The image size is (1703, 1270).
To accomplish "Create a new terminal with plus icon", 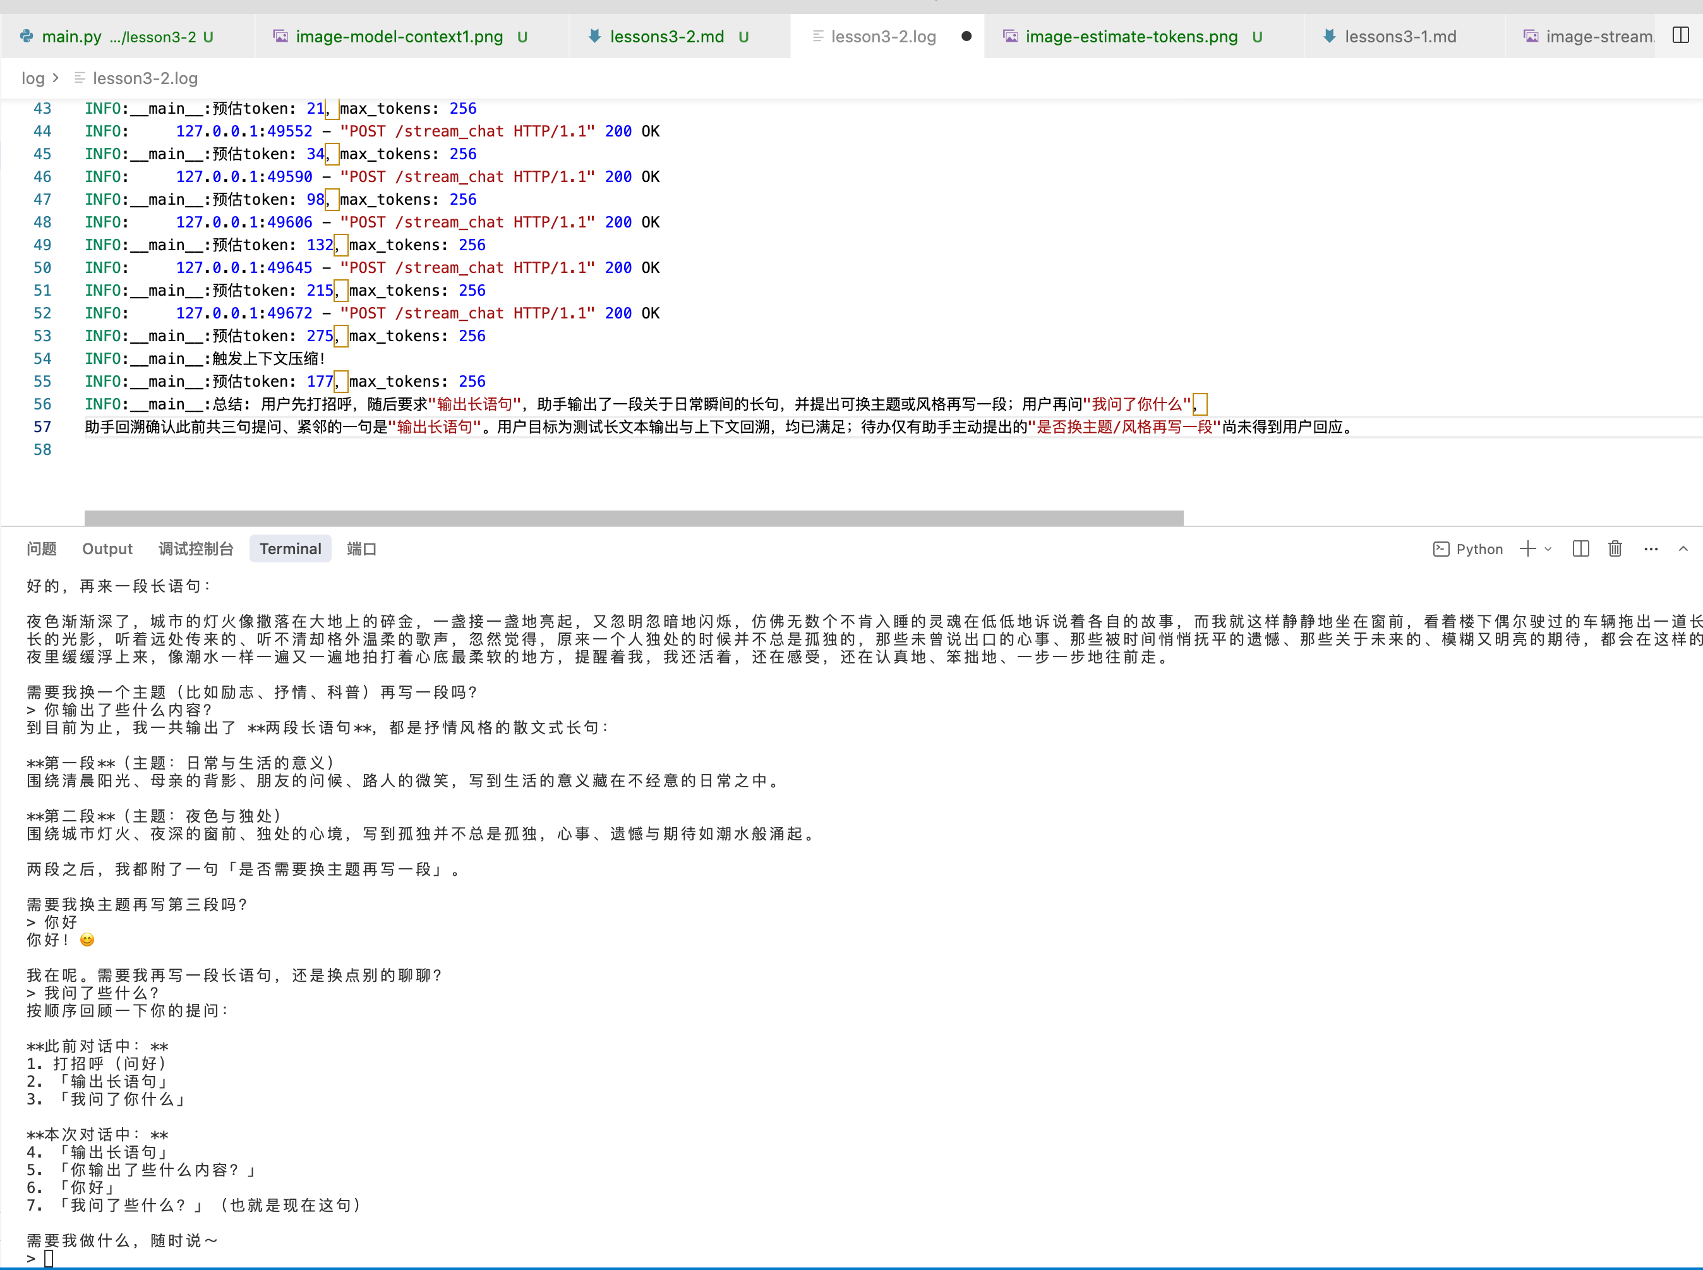I will click(x=1527, y=549).
